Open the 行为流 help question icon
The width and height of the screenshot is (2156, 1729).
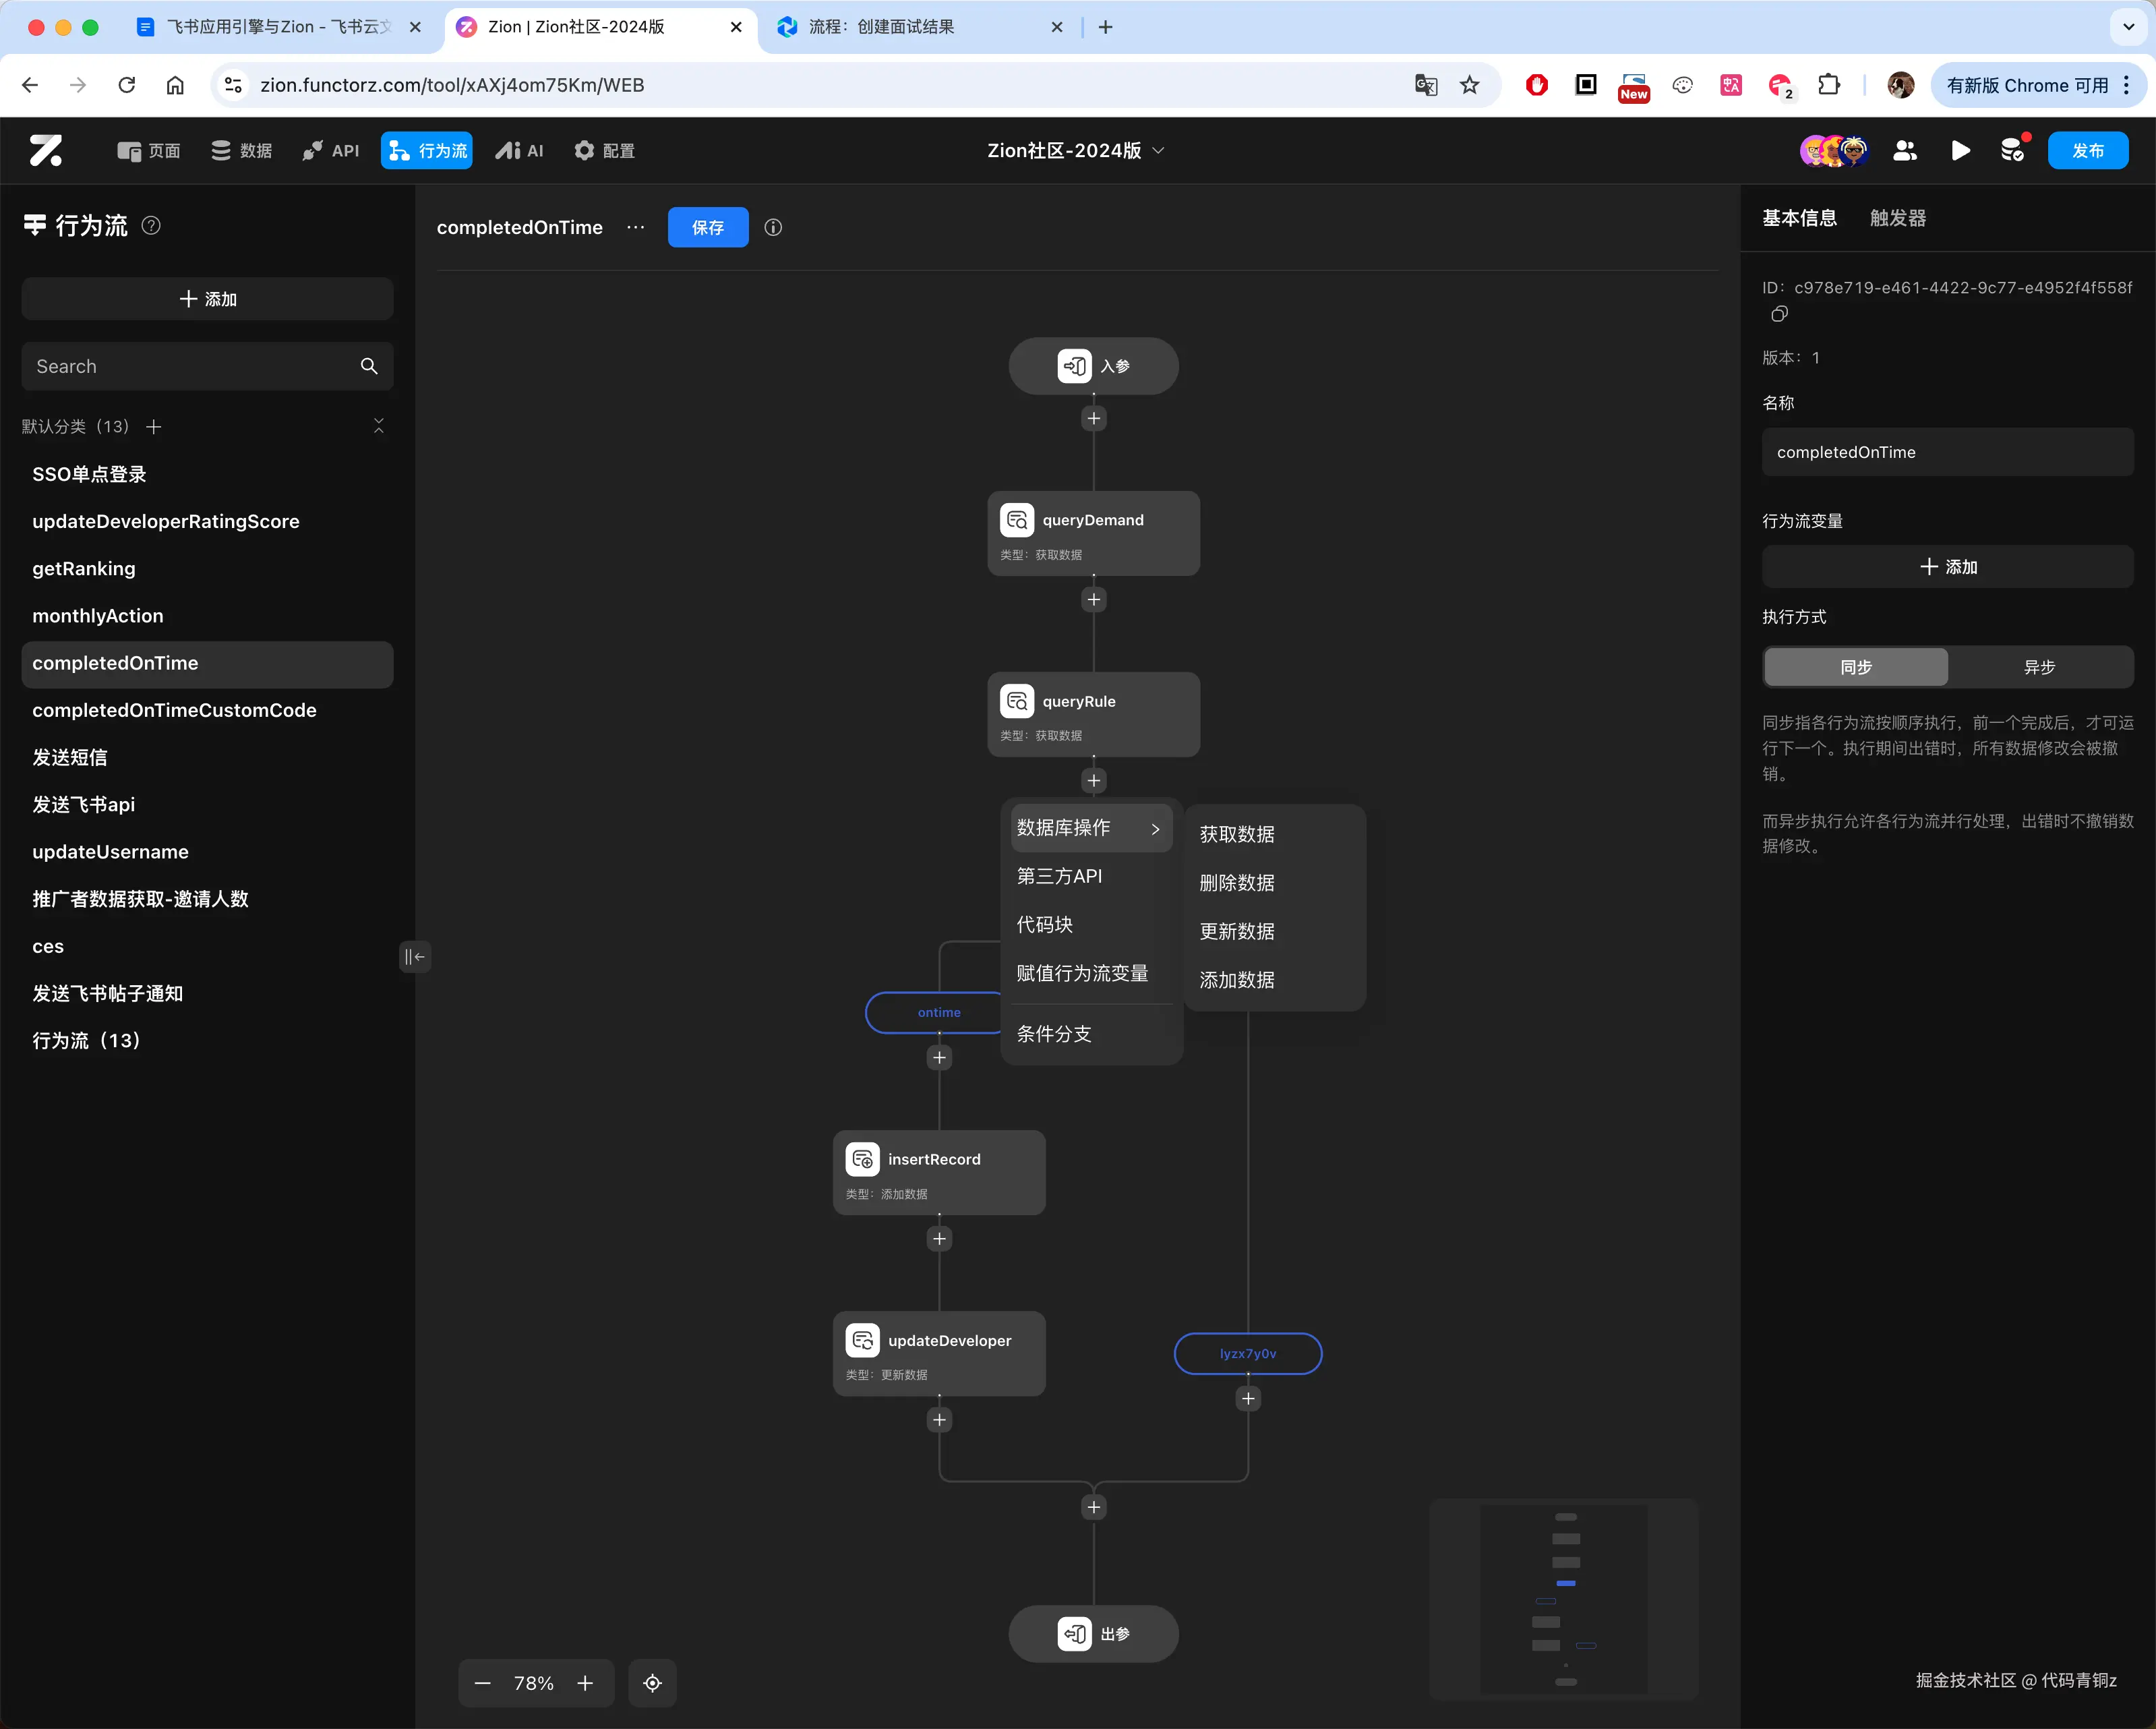tap(151, 226)
